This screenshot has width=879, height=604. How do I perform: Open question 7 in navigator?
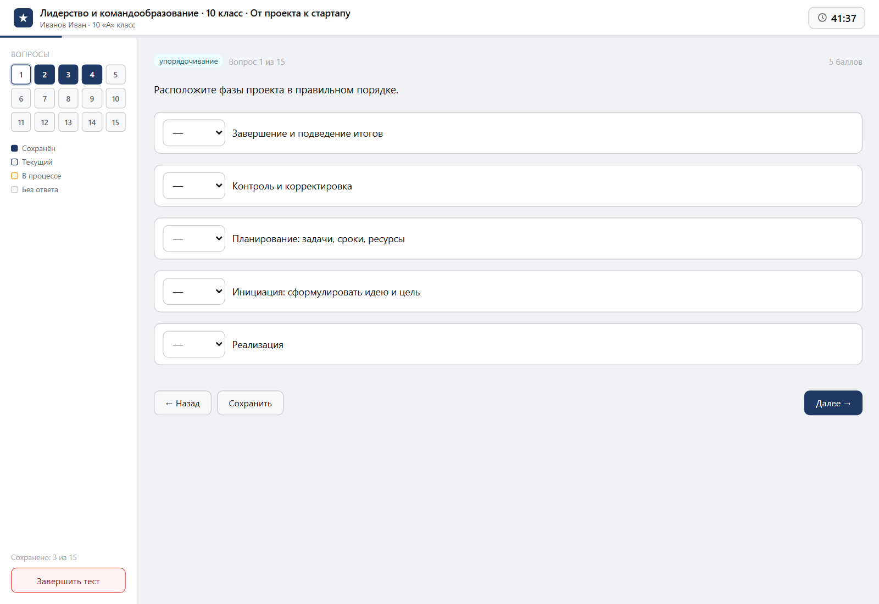point(44,99)
